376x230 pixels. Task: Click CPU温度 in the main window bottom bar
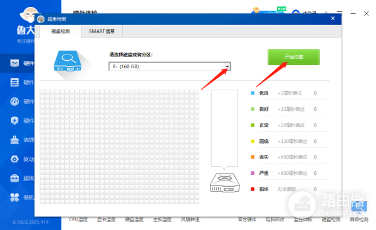click(78, 219)
